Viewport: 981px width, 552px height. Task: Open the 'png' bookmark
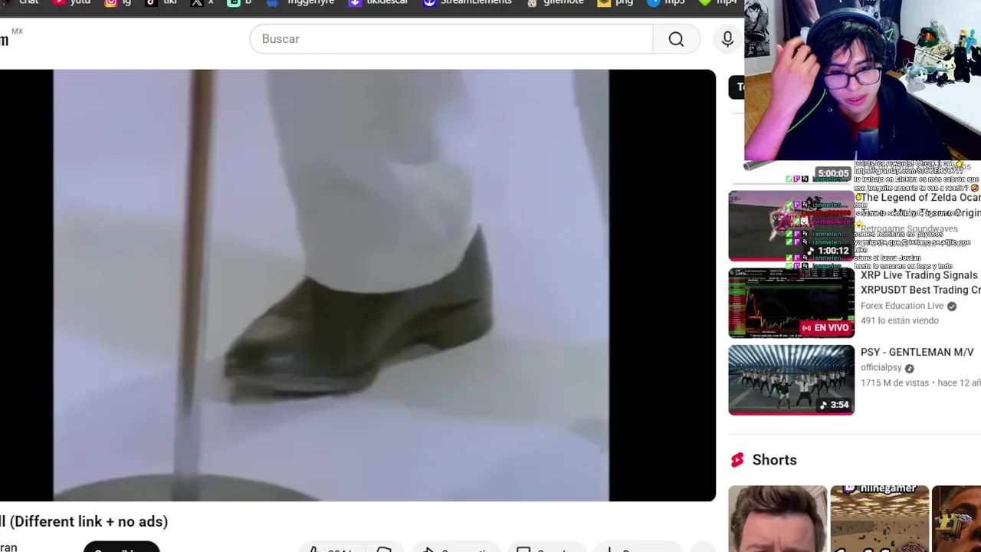pyautogui.click(x=615, y=2)
